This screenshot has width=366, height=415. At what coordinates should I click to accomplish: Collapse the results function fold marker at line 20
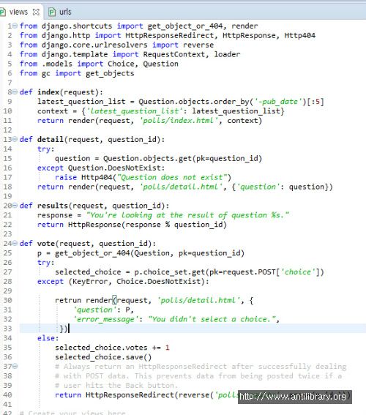click(x=15, y=206)
